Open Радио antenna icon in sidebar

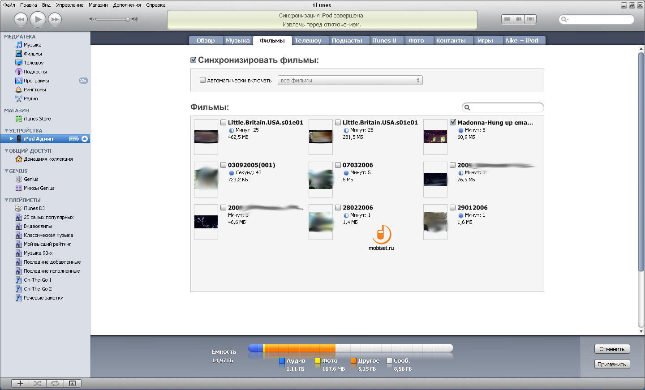tap(19, 99)
